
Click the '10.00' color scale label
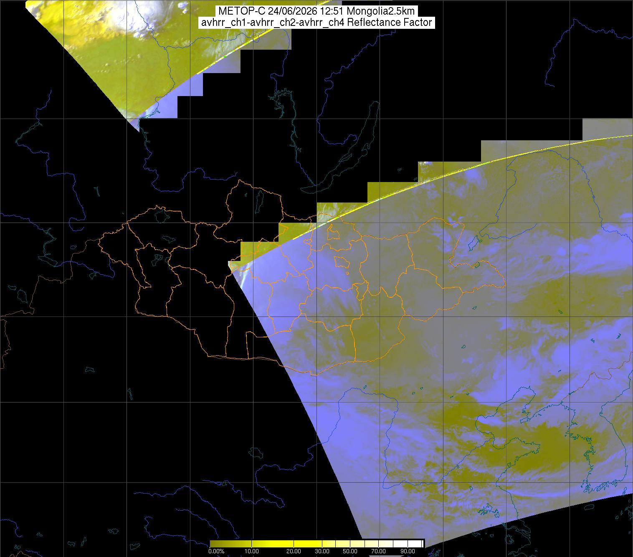[x=251, y=551]
